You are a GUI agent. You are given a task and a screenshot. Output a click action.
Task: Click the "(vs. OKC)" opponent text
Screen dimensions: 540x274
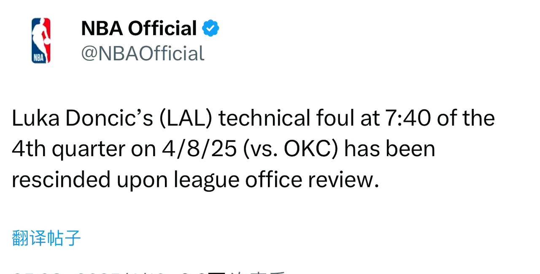point(291,149)
